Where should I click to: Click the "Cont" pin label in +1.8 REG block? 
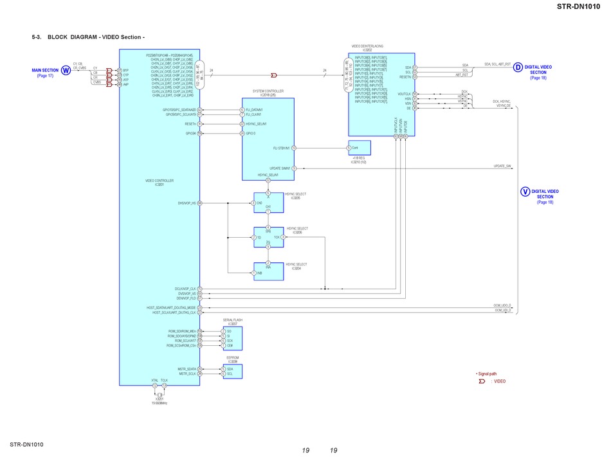[x=355, y=148]
